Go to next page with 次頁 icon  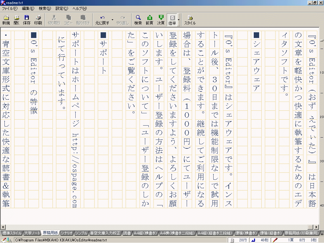click(x=161, y=20)
